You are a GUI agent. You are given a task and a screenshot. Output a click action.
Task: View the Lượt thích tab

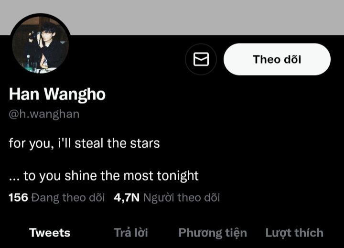(x=294, y=233)
